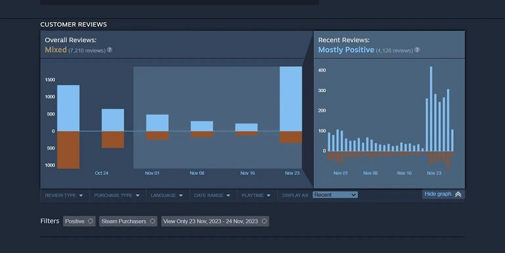This screenshot has width=505, height=253.
Task: Clear the 23 Nov date range filter X
Action: [264, 221]
